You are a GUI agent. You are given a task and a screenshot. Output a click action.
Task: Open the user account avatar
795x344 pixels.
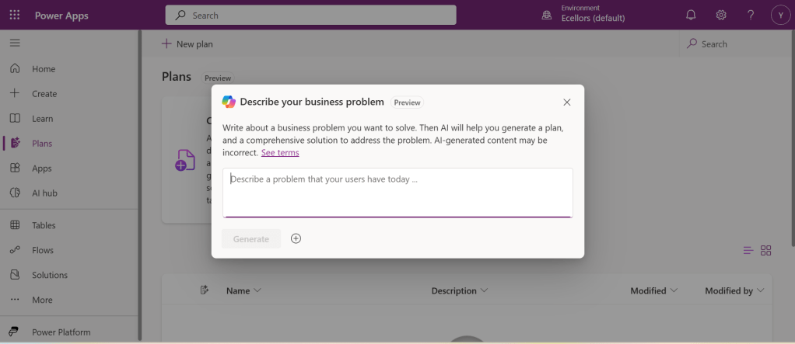pyautogui.click(x=780, y=16)
